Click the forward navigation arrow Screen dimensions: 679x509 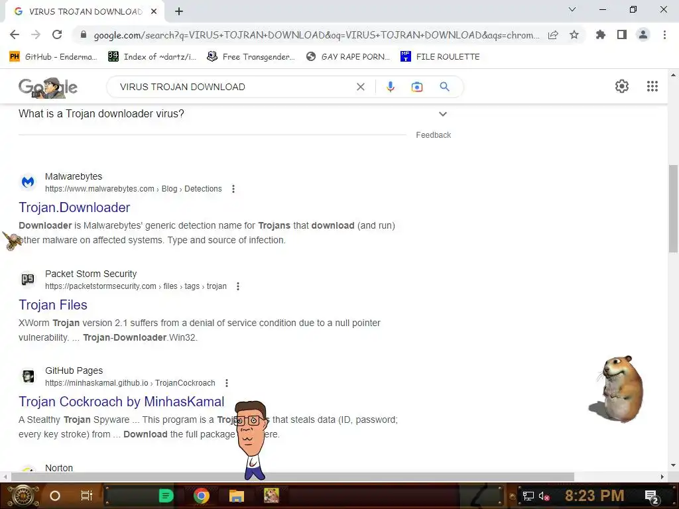click(36, 34)
